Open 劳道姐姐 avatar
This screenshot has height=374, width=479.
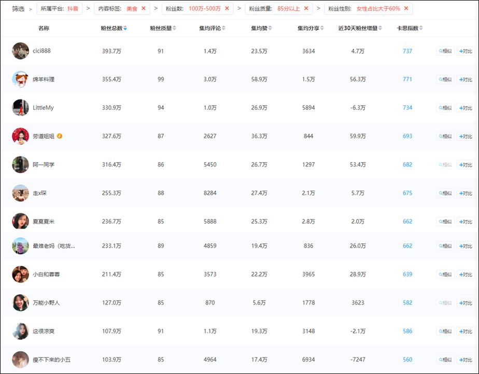pos(20,136)
